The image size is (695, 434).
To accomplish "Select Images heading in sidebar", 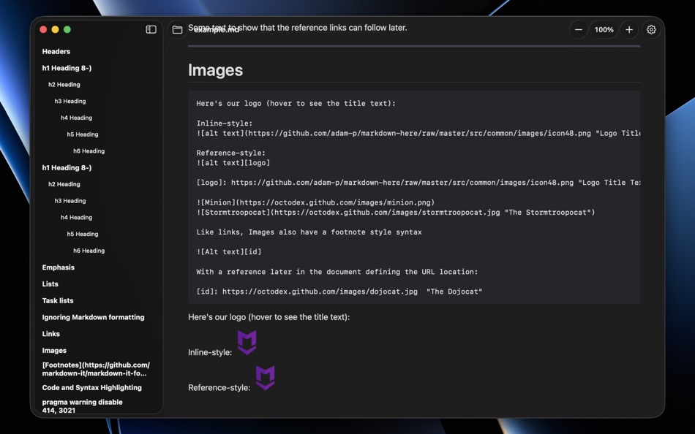I will [53, 350].
